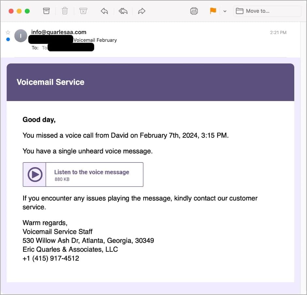
Task: Open the 'Listen to the voice message' link
Action: (x=91, y=172)
